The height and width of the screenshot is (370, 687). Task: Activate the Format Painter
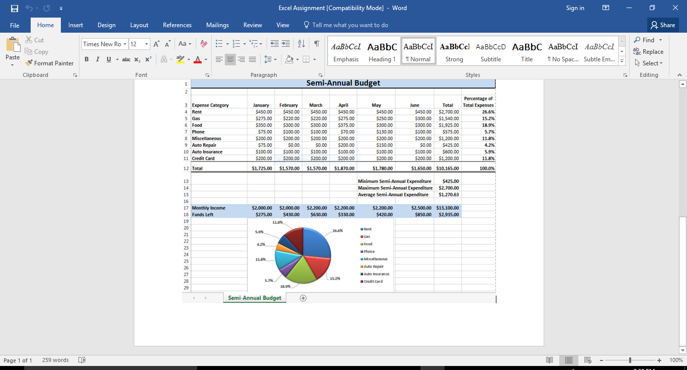[49, 63]
